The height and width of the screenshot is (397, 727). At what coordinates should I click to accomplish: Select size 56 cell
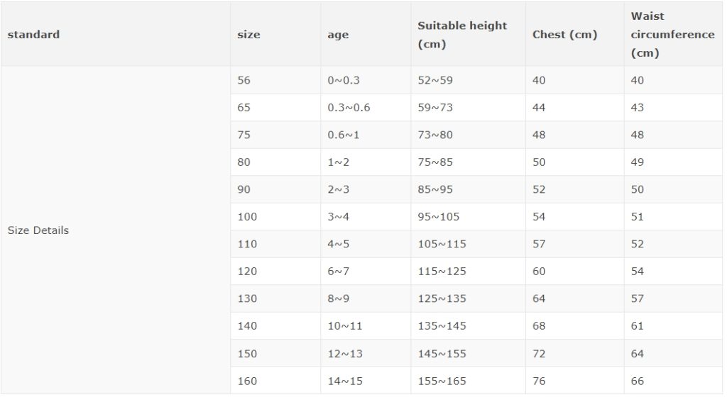tap(275, 80)
